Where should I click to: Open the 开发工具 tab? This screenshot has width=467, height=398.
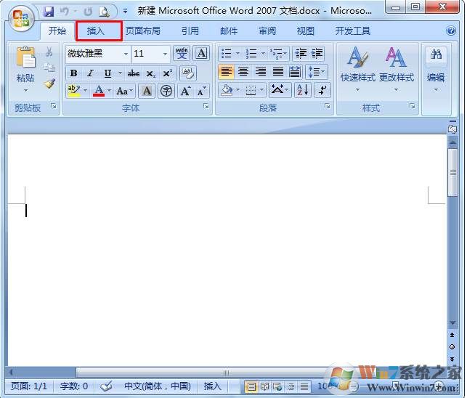coord(353,31)
